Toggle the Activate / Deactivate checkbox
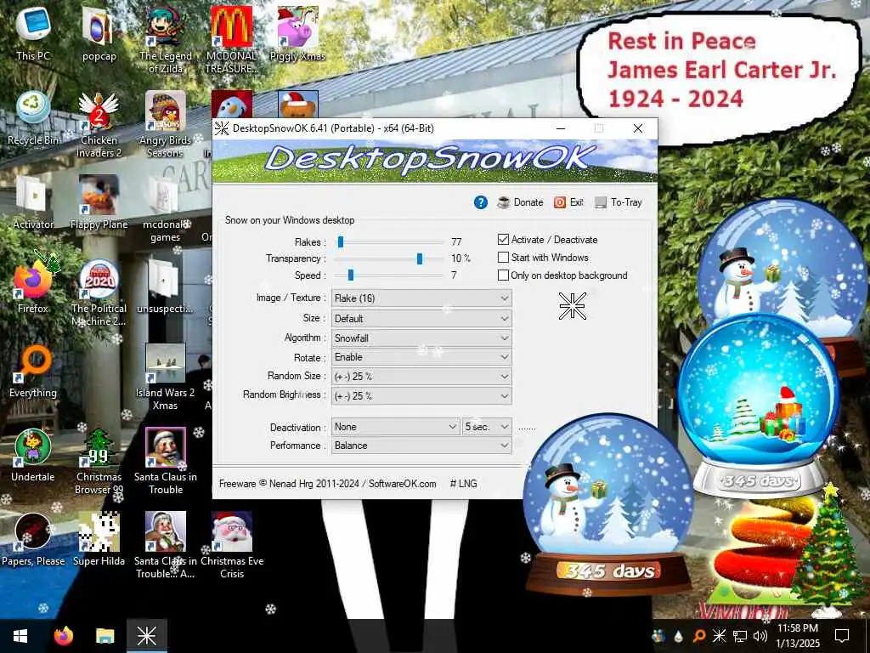Screen dimensions: 870x653 pos(503,239)
